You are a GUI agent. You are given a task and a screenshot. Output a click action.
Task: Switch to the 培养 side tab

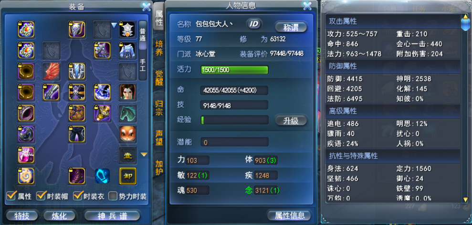point(159,48)
